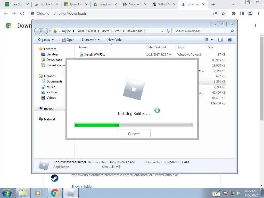
Task: Sort by Date modified column
Action: click(x=160, y=47)
